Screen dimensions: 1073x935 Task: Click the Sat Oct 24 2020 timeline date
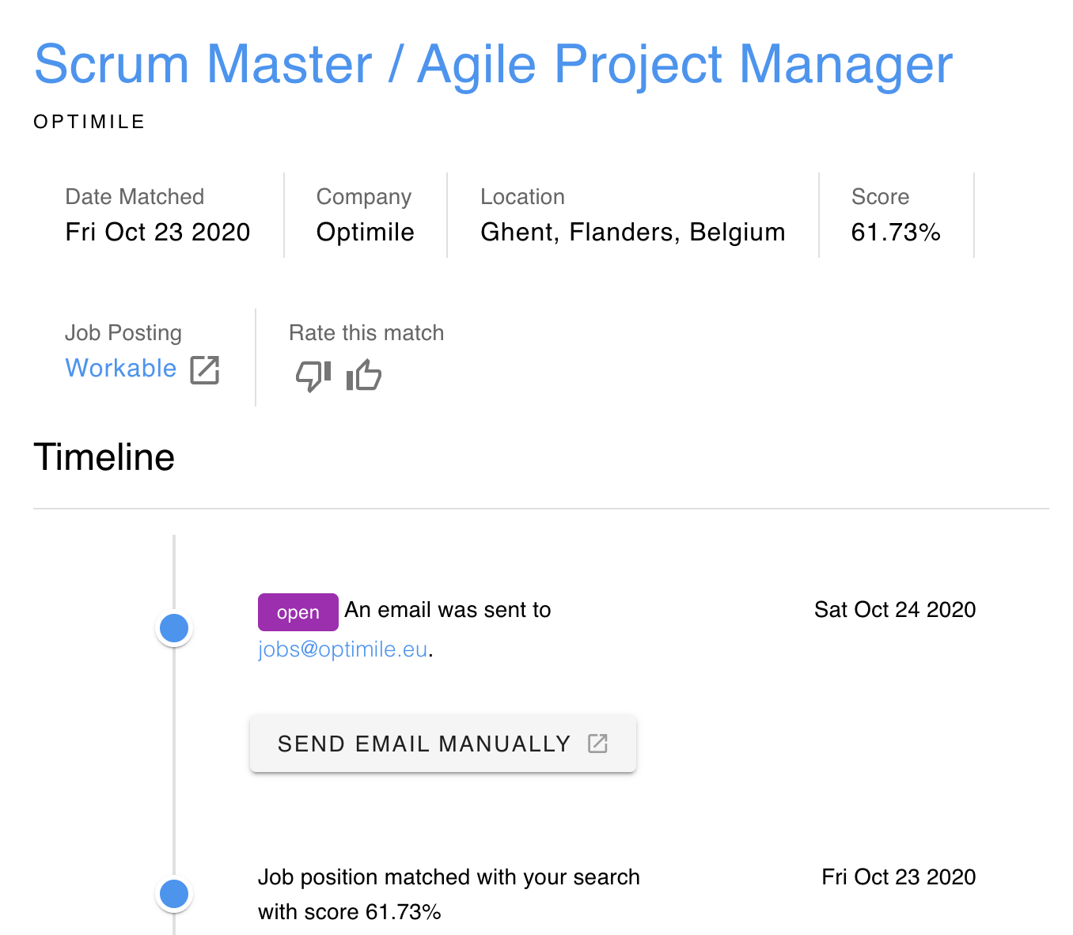[x=895, y=610]
